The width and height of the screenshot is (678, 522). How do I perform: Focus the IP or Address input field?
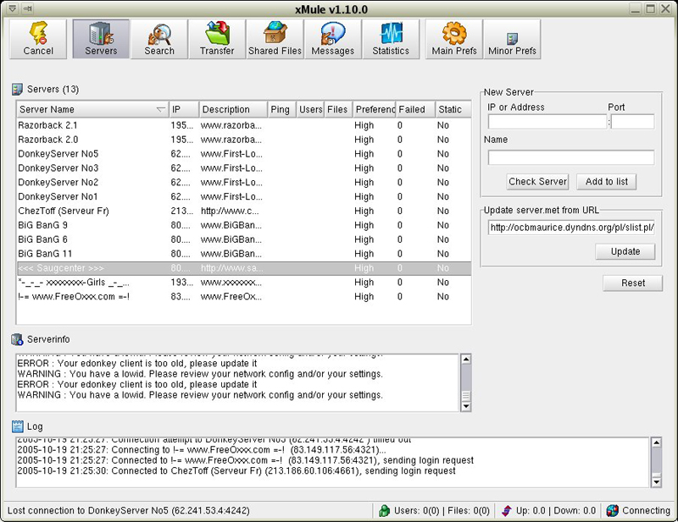[x=547, y=122]
